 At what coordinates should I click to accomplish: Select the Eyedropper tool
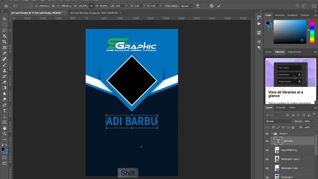click(x=4, y=53)
